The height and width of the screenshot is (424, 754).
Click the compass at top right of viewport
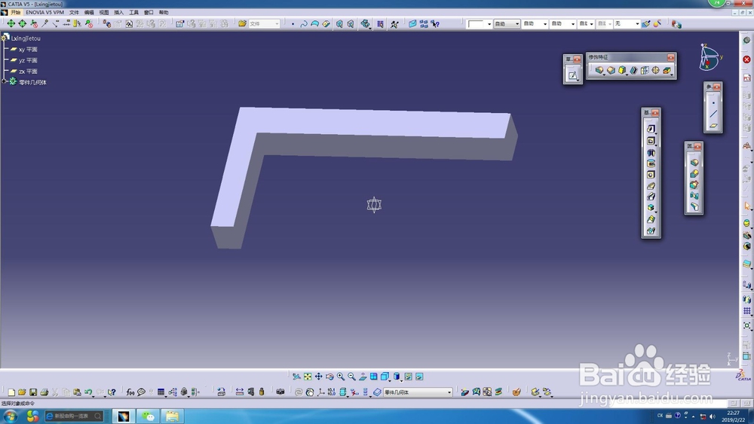tap(710, 58)
